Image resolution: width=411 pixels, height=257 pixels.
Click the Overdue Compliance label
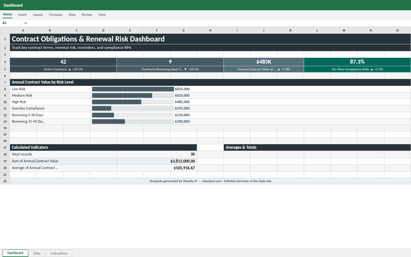pos(50,108)
